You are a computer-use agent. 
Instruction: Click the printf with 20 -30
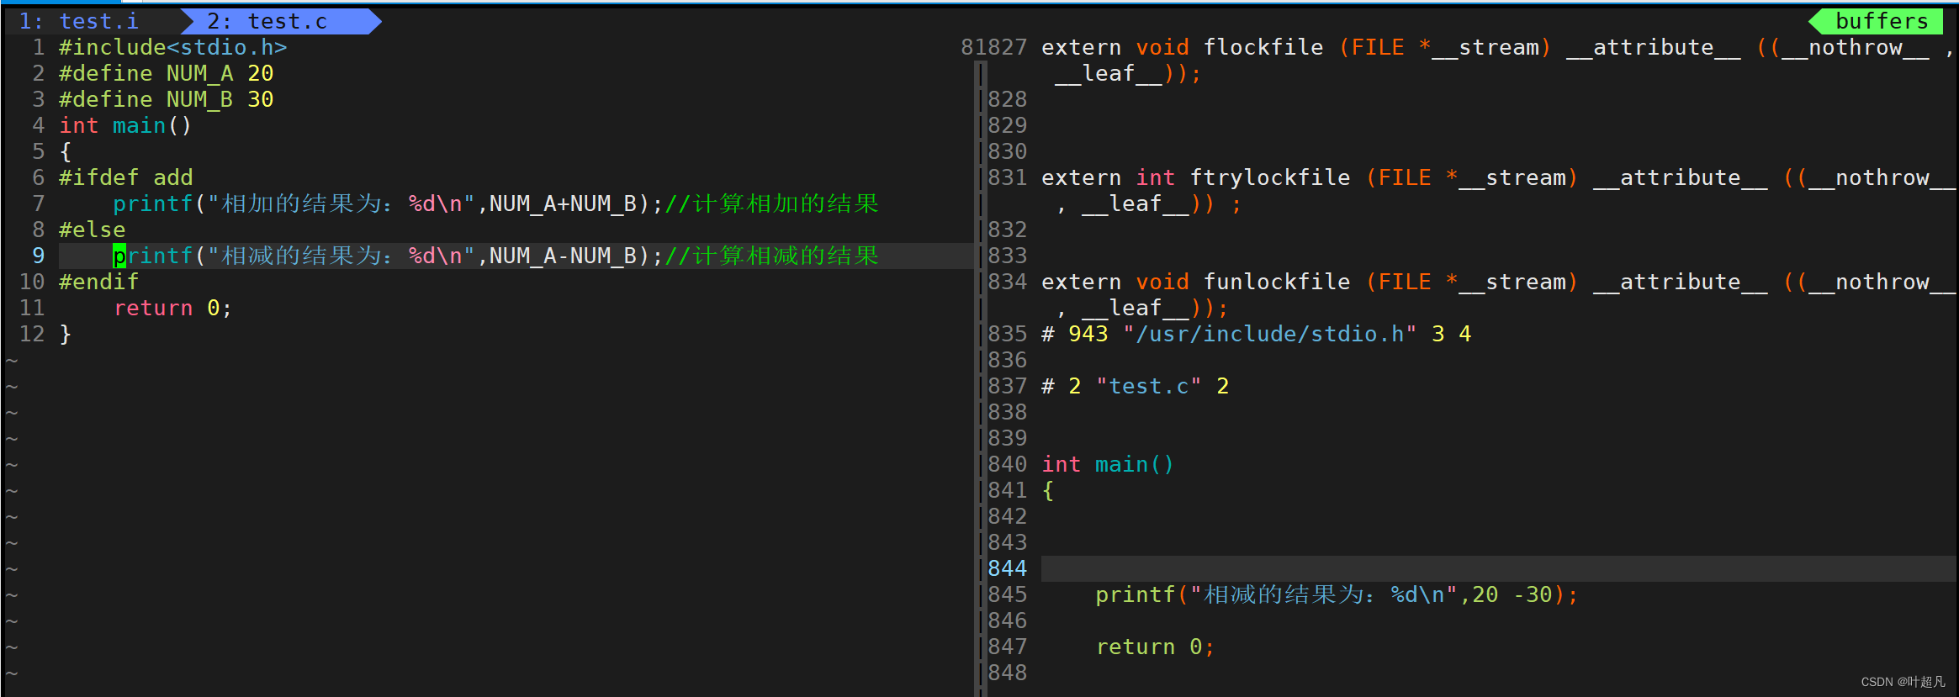(1337, 594)
